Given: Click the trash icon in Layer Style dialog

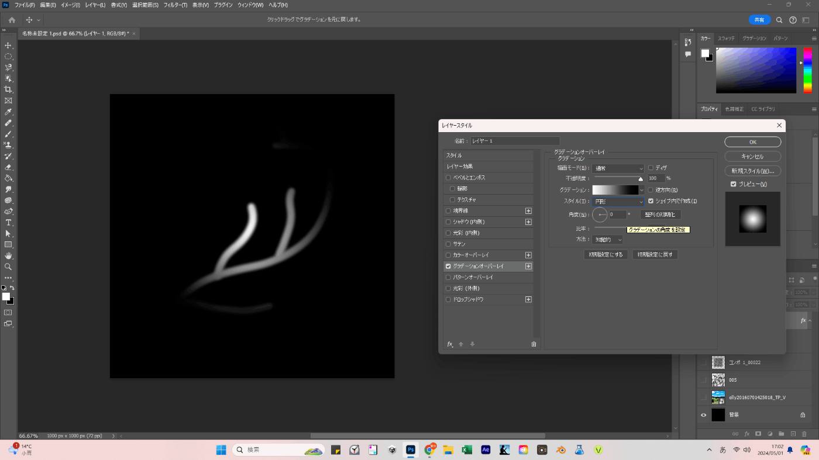Looking at the screenshot, I should [x=534, y=344].
